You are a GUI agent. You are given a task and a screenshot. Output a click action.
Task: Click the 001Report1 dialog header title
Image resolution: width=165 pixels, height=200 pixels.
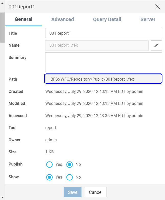(22, 7)
